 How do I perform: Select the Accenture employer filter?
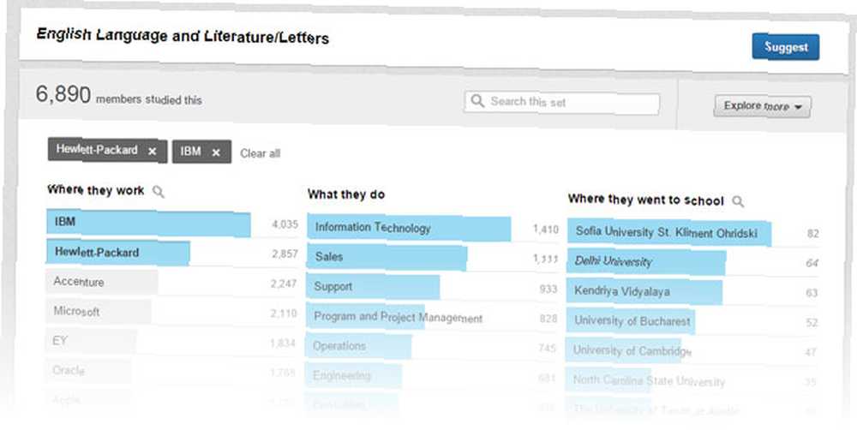[x=172, y=283]
